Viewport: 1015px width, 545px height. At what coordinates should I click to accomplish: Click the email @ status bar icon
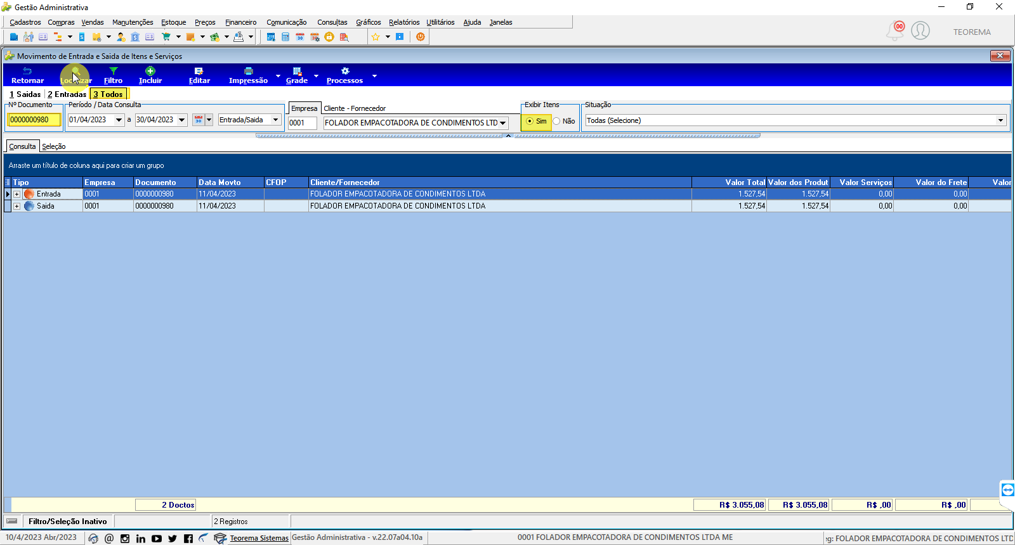point(109,538)
